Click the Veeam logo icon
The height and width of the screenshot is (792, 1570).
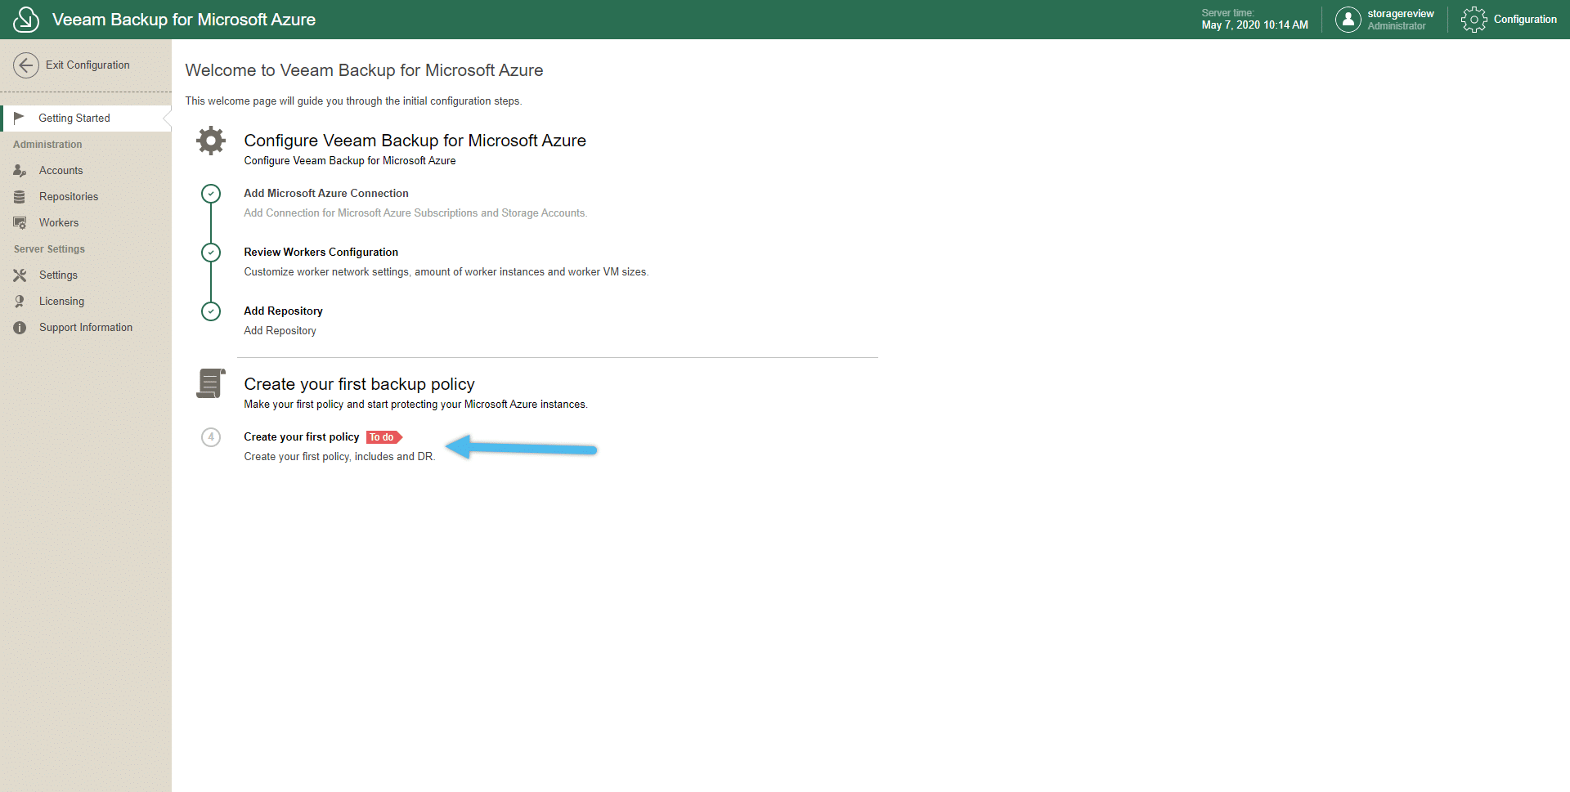[x=26, y=19]
